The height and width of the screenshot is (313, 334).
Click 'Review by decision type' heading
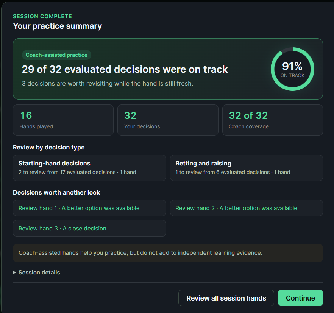(x=49, y=147)
